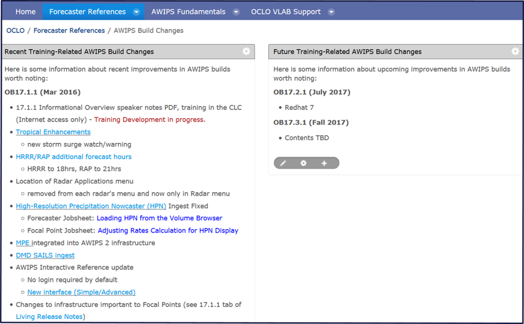Click 'HRRR to 18hrs, RAP to 21hrs' text
Viewport: 524px width, 324px height.
click(x=74, y=169)
